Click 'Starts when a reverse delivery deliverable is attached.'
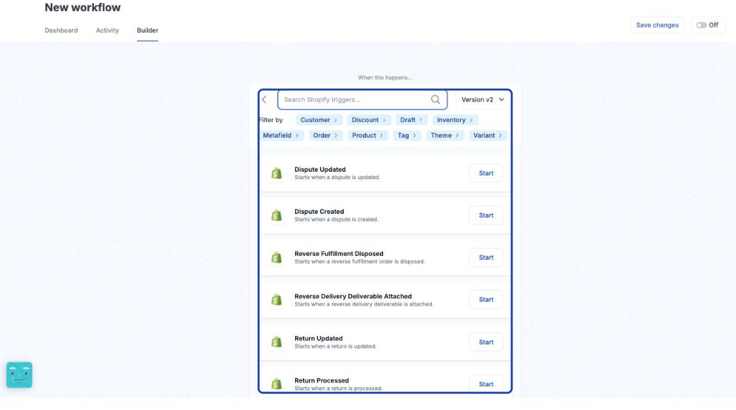 [364, 304]
